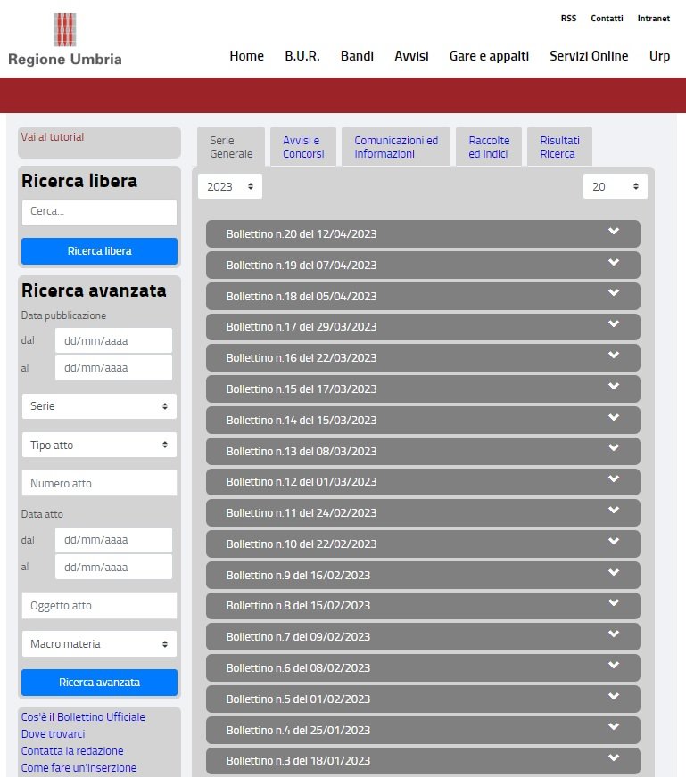Viewport: 686px width, 777px height.
Task: Expand Bollettino n.17 del 29/03/2023
Action: click(x=423, y=327)
